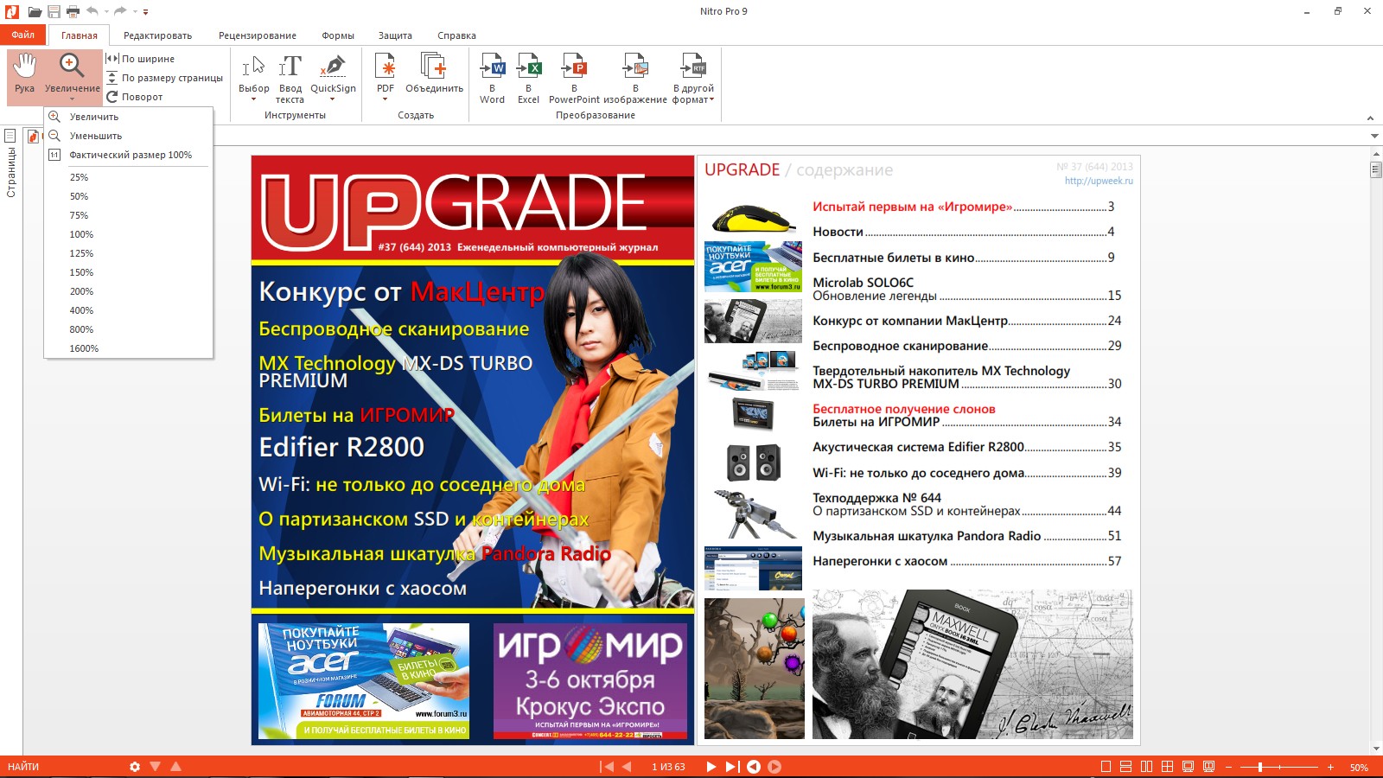Switch to single page view

pos(1106,767)
